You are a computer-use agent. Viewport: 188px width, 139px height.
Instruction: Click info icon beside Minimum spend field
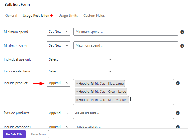click(x=182, y=32)
